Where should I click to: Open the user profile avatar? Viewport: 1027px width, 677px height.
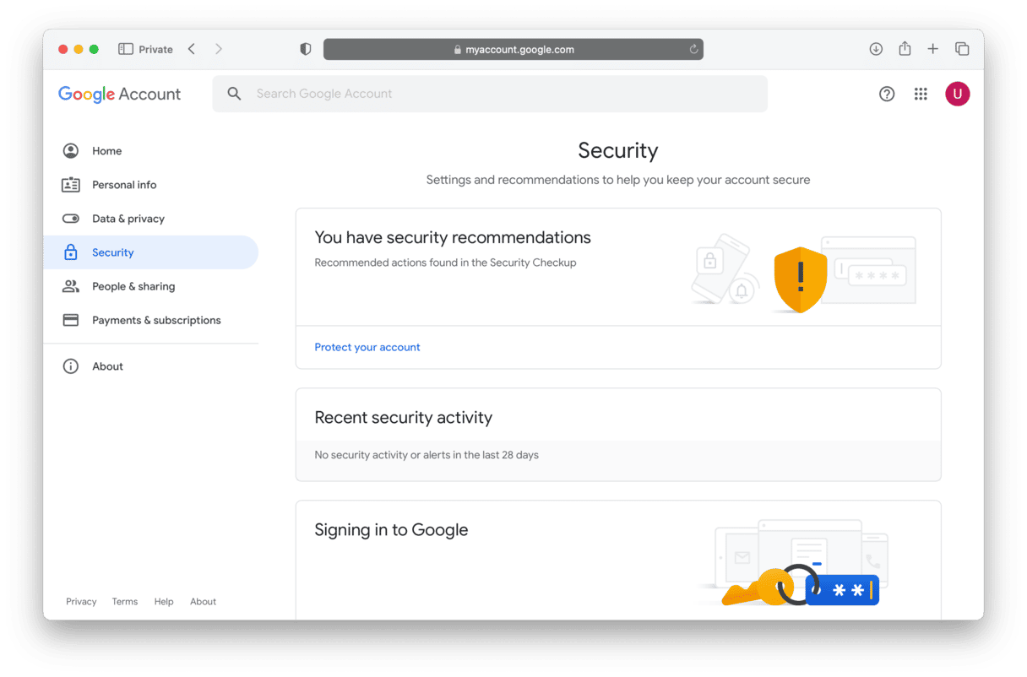pyautogui.click(x=957, y=94)
